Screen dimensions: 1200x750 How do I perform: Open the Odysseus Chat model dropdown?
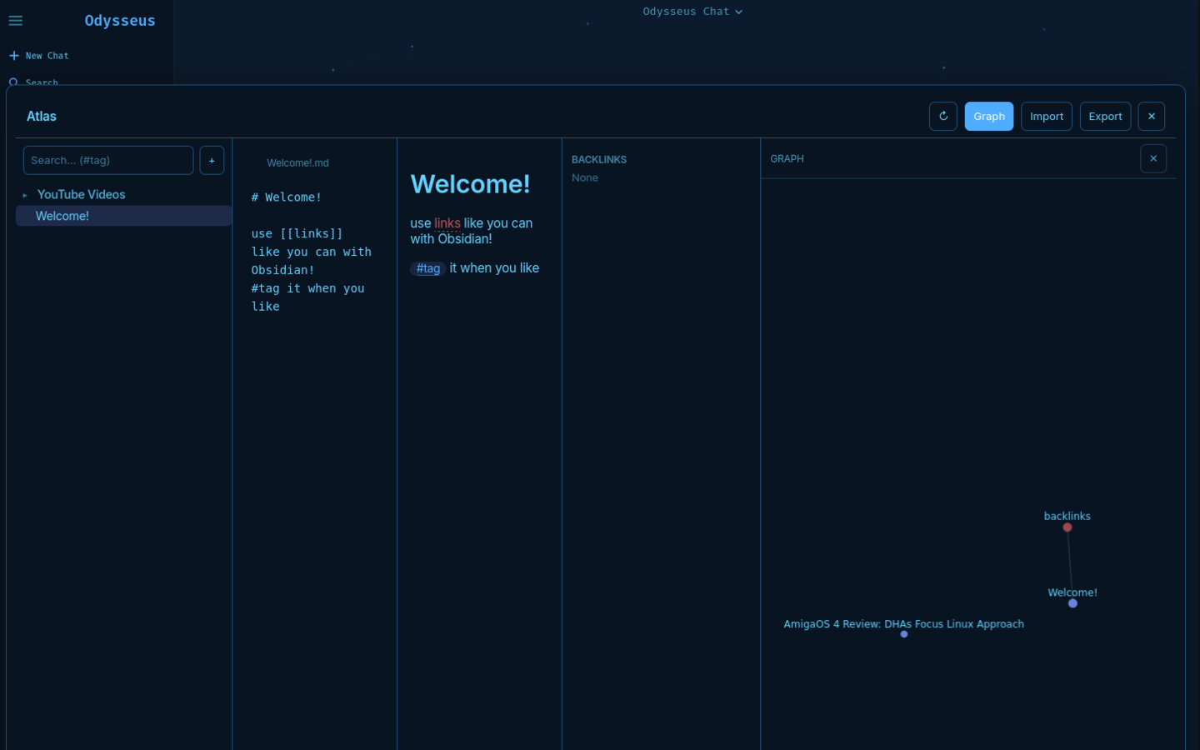coord(692,12)
